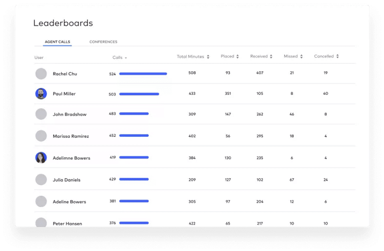The image size is (384, 251).
Task: Click Rachel Chu's blue calls bar
Action: [143, 74]
